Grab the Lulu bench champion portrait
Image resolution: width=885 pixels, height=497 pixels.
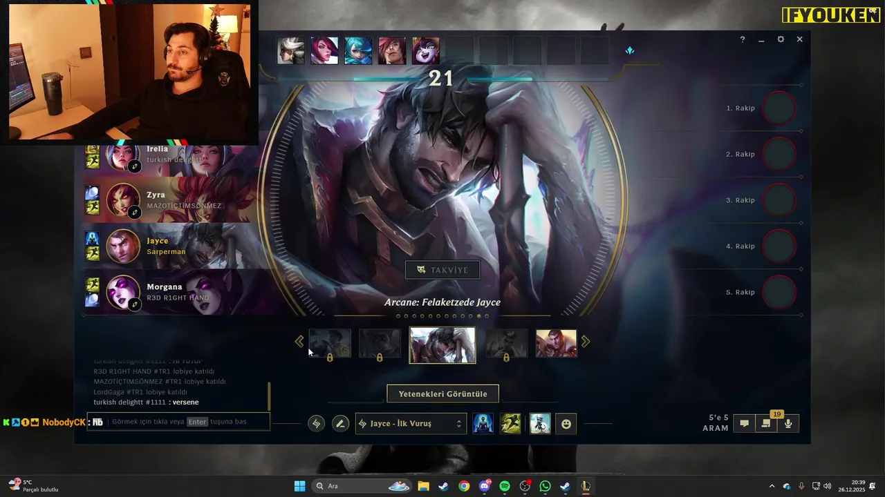(x=426, y=51)
